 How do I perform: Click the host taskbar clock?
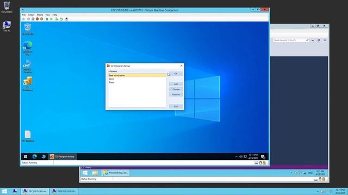coord(340,191)
